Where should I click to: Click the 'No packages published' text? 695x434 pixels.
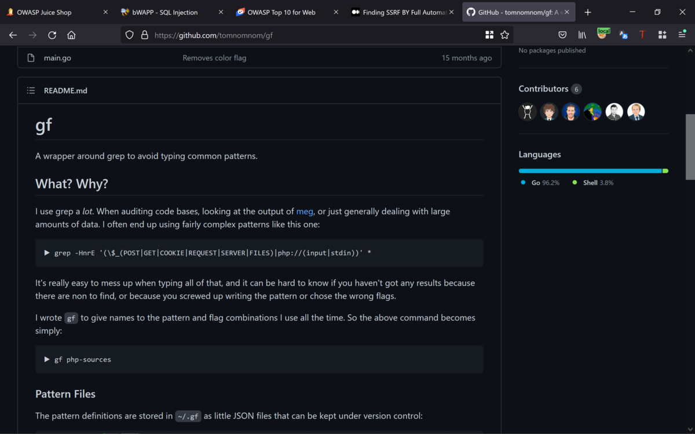[x=552, y=50]
